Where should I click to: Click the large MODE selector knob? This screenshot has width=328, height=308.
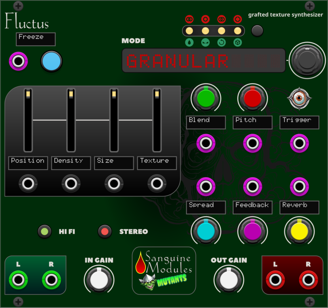(307, 60)
